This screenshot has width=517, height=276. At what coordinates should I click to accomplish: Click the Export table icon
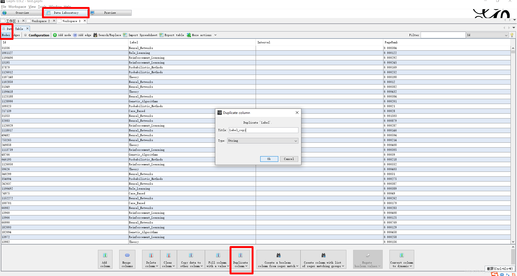(161, 35)
